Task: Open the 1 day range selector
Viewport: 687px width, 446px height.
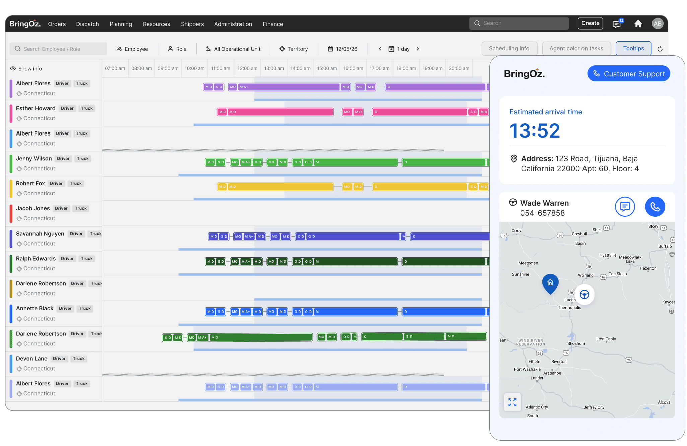Action: tap(399, 49)
